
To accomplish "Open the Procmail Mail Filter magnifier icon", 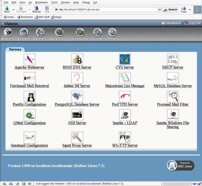I will tap(173, 96).
